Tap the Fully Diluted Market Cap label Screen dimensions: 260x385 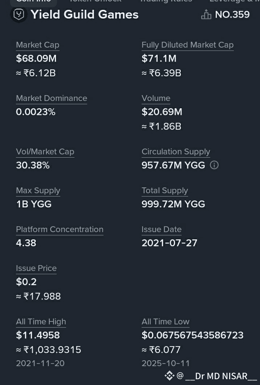tap(188, 45)
